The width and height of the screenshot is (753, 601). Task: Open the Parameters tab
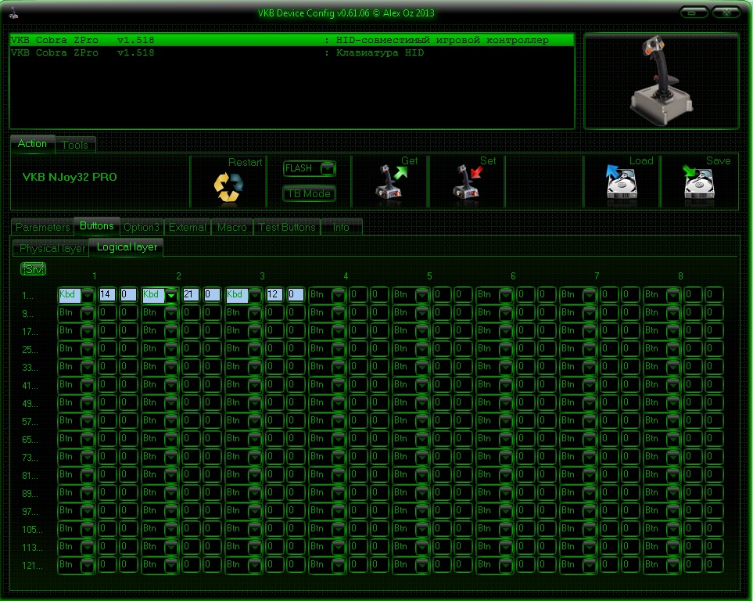(x=42, y=227)
